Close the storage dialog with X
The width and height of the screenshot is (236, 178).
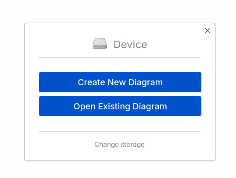207,31
